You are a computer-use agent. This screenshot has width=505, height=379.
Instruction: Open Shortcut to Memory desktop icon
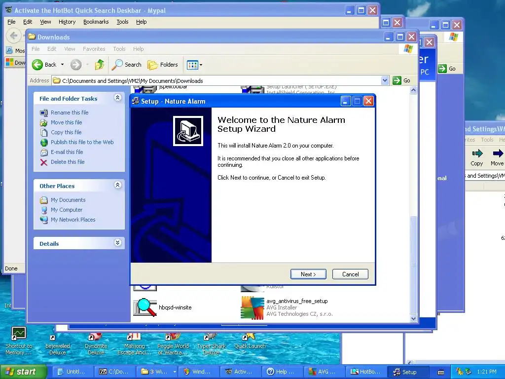(x=18, y=341)
